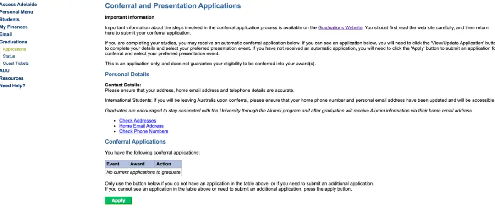Open the Home Email Address link
Viewport: 495px width, 208px height.
(x=141, y=126)
